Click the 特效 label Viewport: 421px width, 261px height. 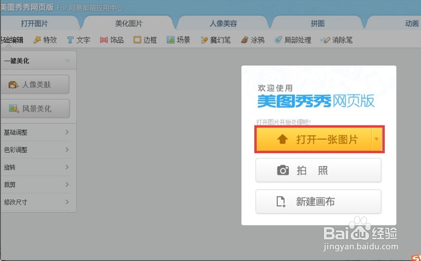coord(50,40)
